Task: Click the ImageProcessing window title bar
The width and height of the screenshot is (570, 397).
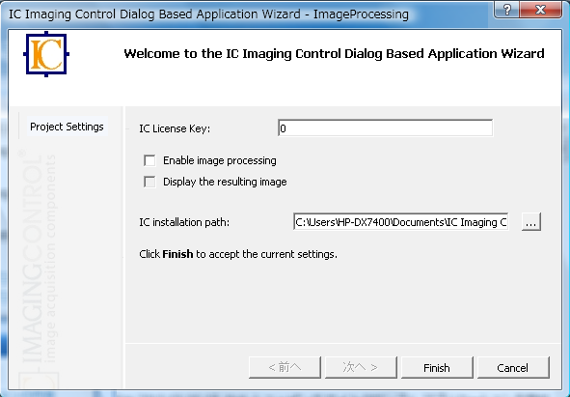Action: (208, 14)
